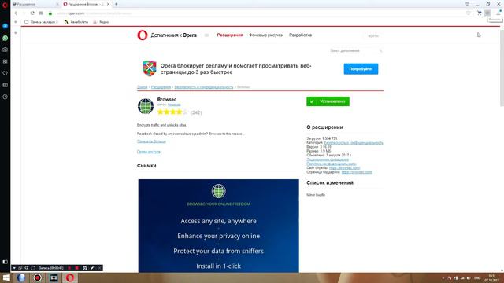Open the downloads toolbar icon

498,13
